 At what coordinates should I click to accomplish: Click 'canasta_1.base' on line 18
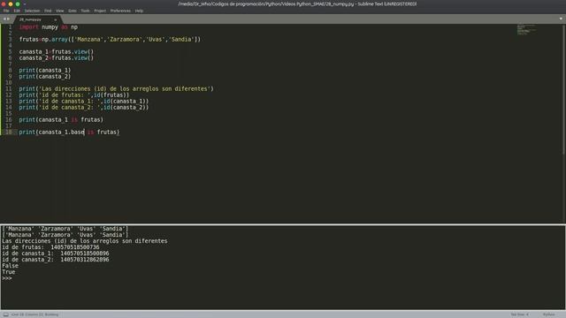(61, 132)
